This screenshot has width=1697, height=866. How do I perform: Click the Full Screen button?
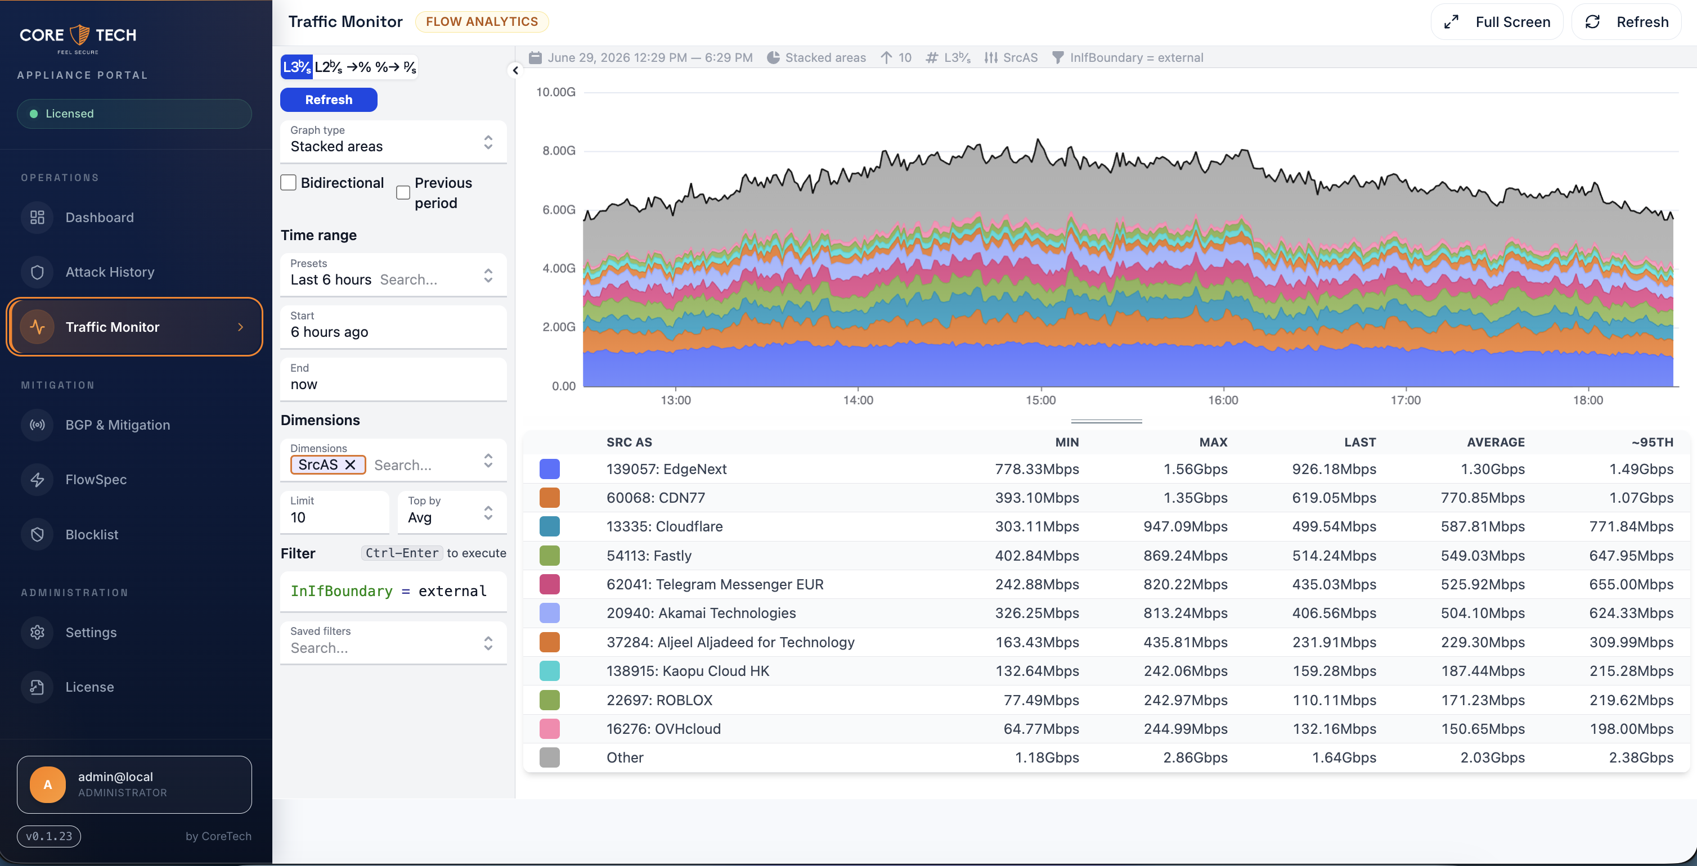(1497, 22)
